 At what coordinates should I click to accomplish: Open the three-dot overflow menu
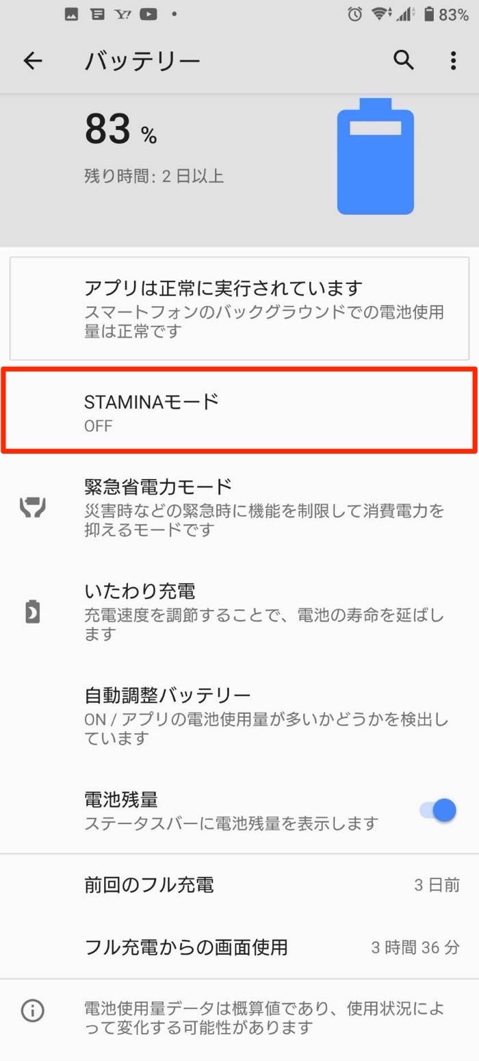coord(453,61)
